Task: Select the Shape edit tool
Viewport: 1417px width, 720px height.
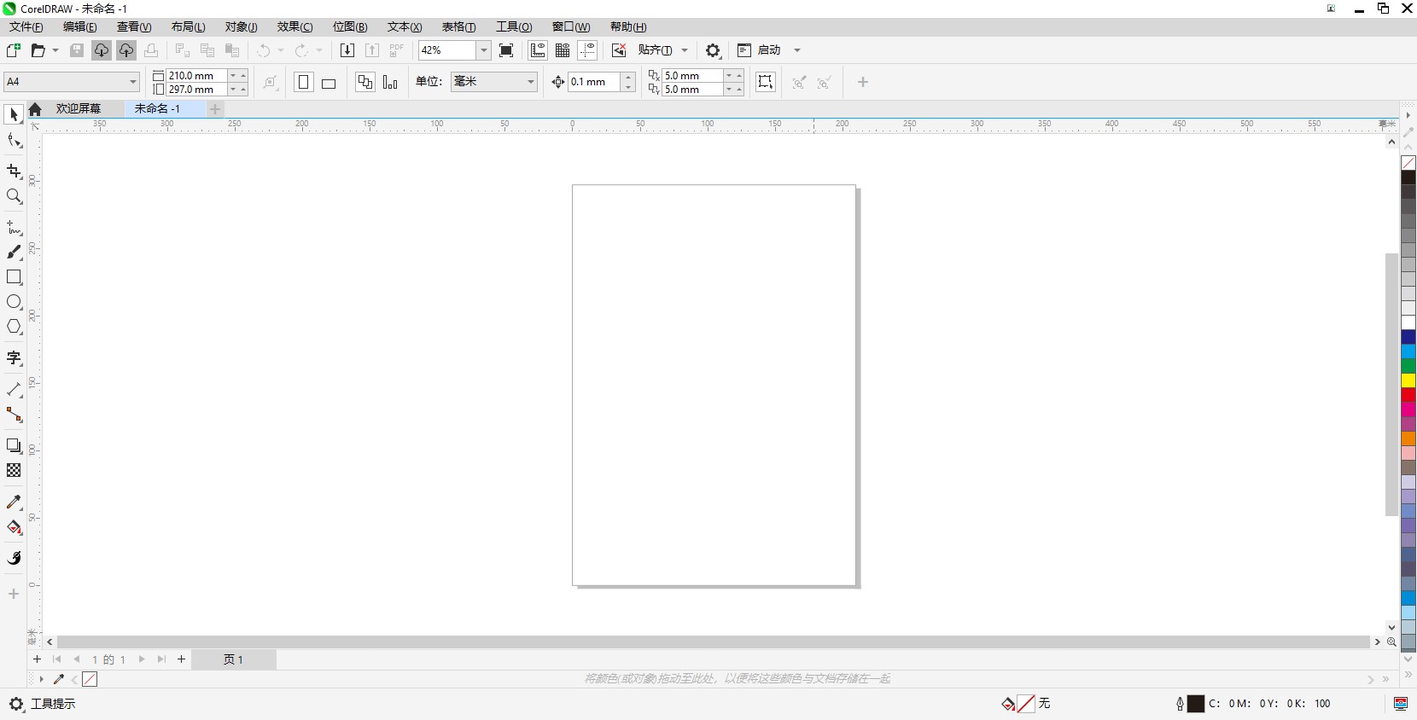Action: point(14,141)
